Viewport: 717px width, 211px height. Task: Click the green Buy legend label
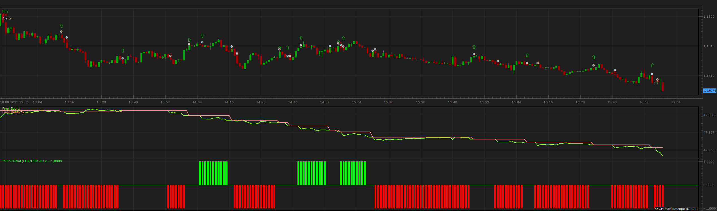[x=5, y=11]
